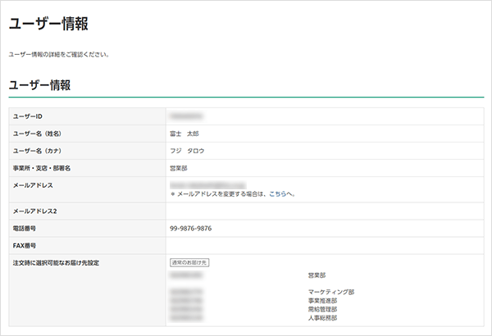Screen dimensions: 492x336
Task: Click 需給管理部 in the delivery list
Action: [322, 310]
